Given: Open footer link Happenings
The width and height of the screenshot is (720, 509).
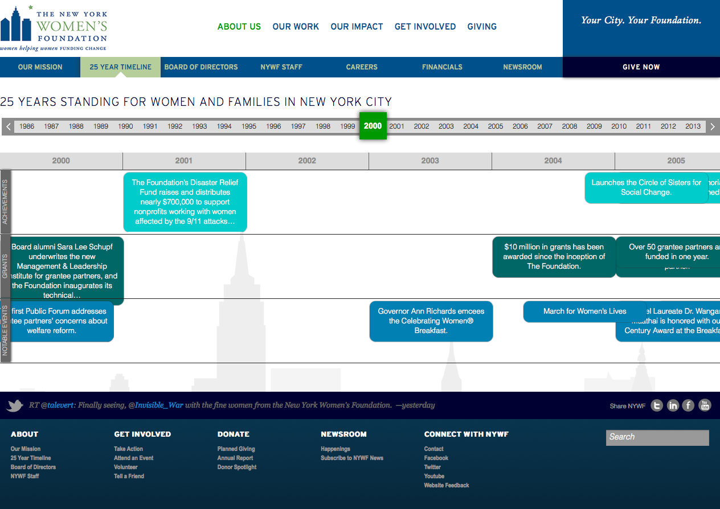Looking at the screenshot, I should click(336, 449).
